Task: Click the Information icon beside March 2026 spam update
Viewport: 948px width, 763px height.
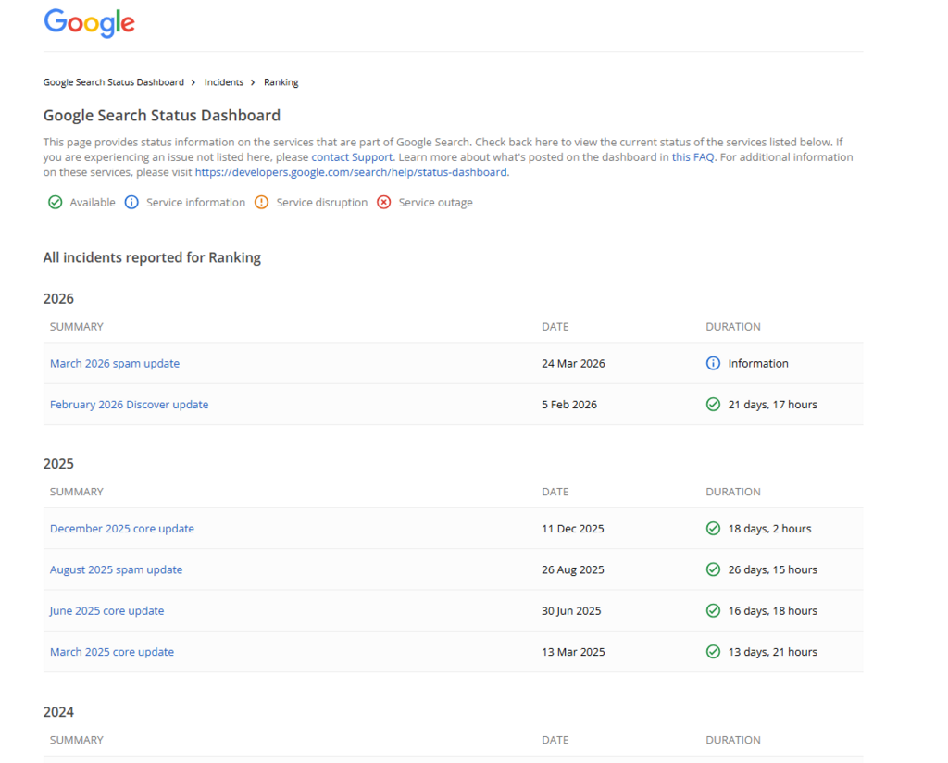Action: (x=713, y=363)
